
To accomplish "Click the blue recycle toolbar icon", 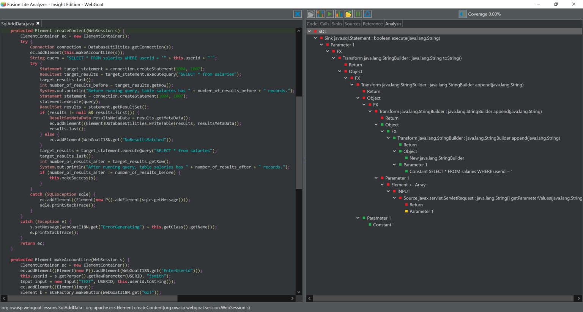I will pos(367,14).
